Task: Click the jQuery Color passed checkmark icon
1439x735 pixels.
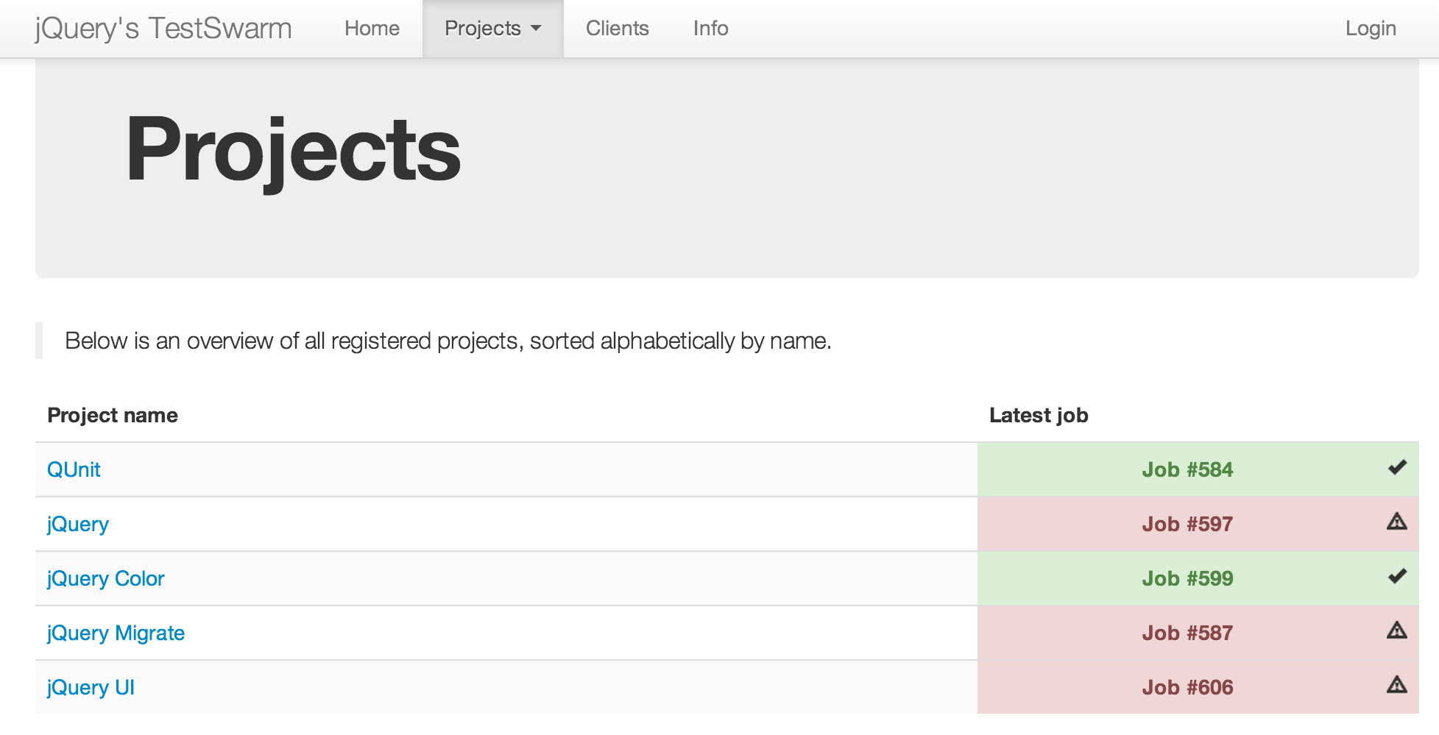Action: click(x=1397, y=577)
